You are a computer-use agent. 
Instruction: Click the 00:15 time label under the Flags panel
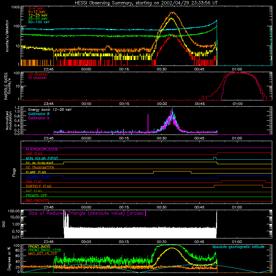[124, 207]
